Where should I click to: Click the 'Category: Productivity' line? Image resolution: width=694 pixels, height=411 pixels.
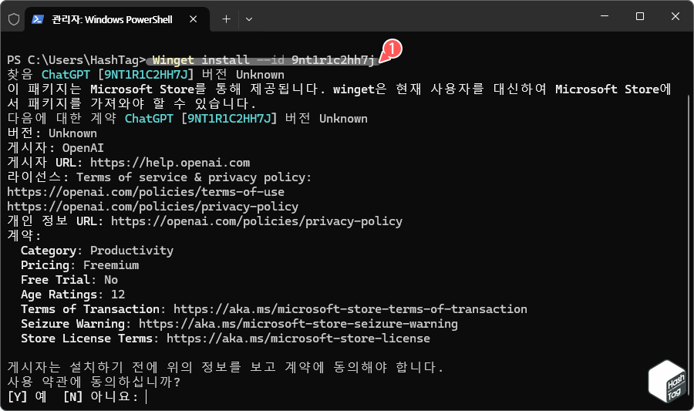coord(97,251)
